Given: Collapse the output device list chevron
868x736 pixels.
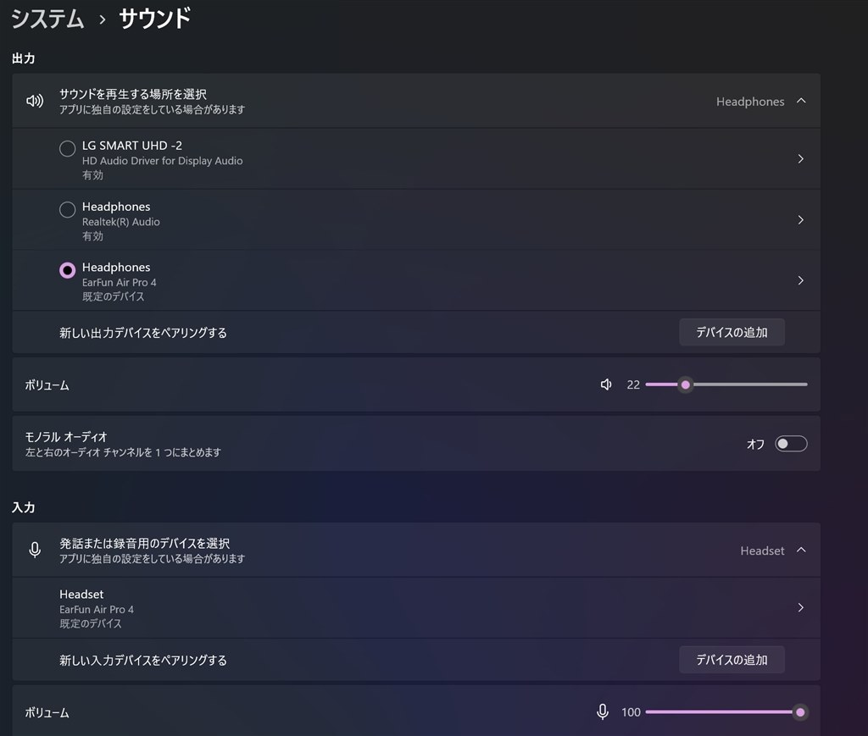Looking at the screenshot, I should [x=801, y=101].
